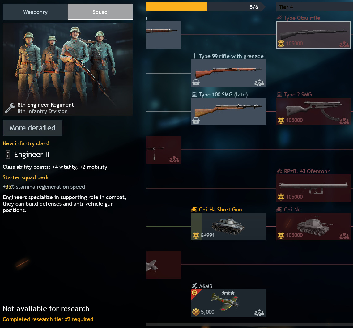Click the wrench icon beside 8th Engineer Regiment

[x=10, y=108]
